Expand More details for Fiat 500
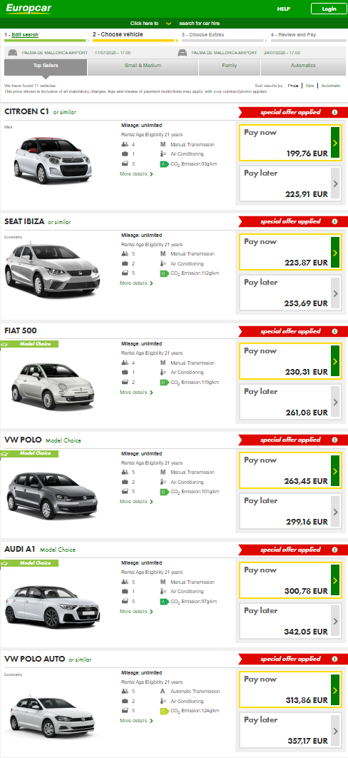The height and width of the screenshot is (758, 348). pos(137,392)
